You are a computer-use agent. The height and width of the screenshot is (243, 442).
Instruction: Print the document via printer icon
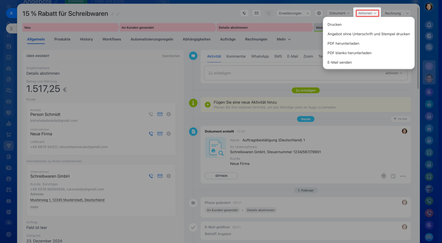coord(384,176)
